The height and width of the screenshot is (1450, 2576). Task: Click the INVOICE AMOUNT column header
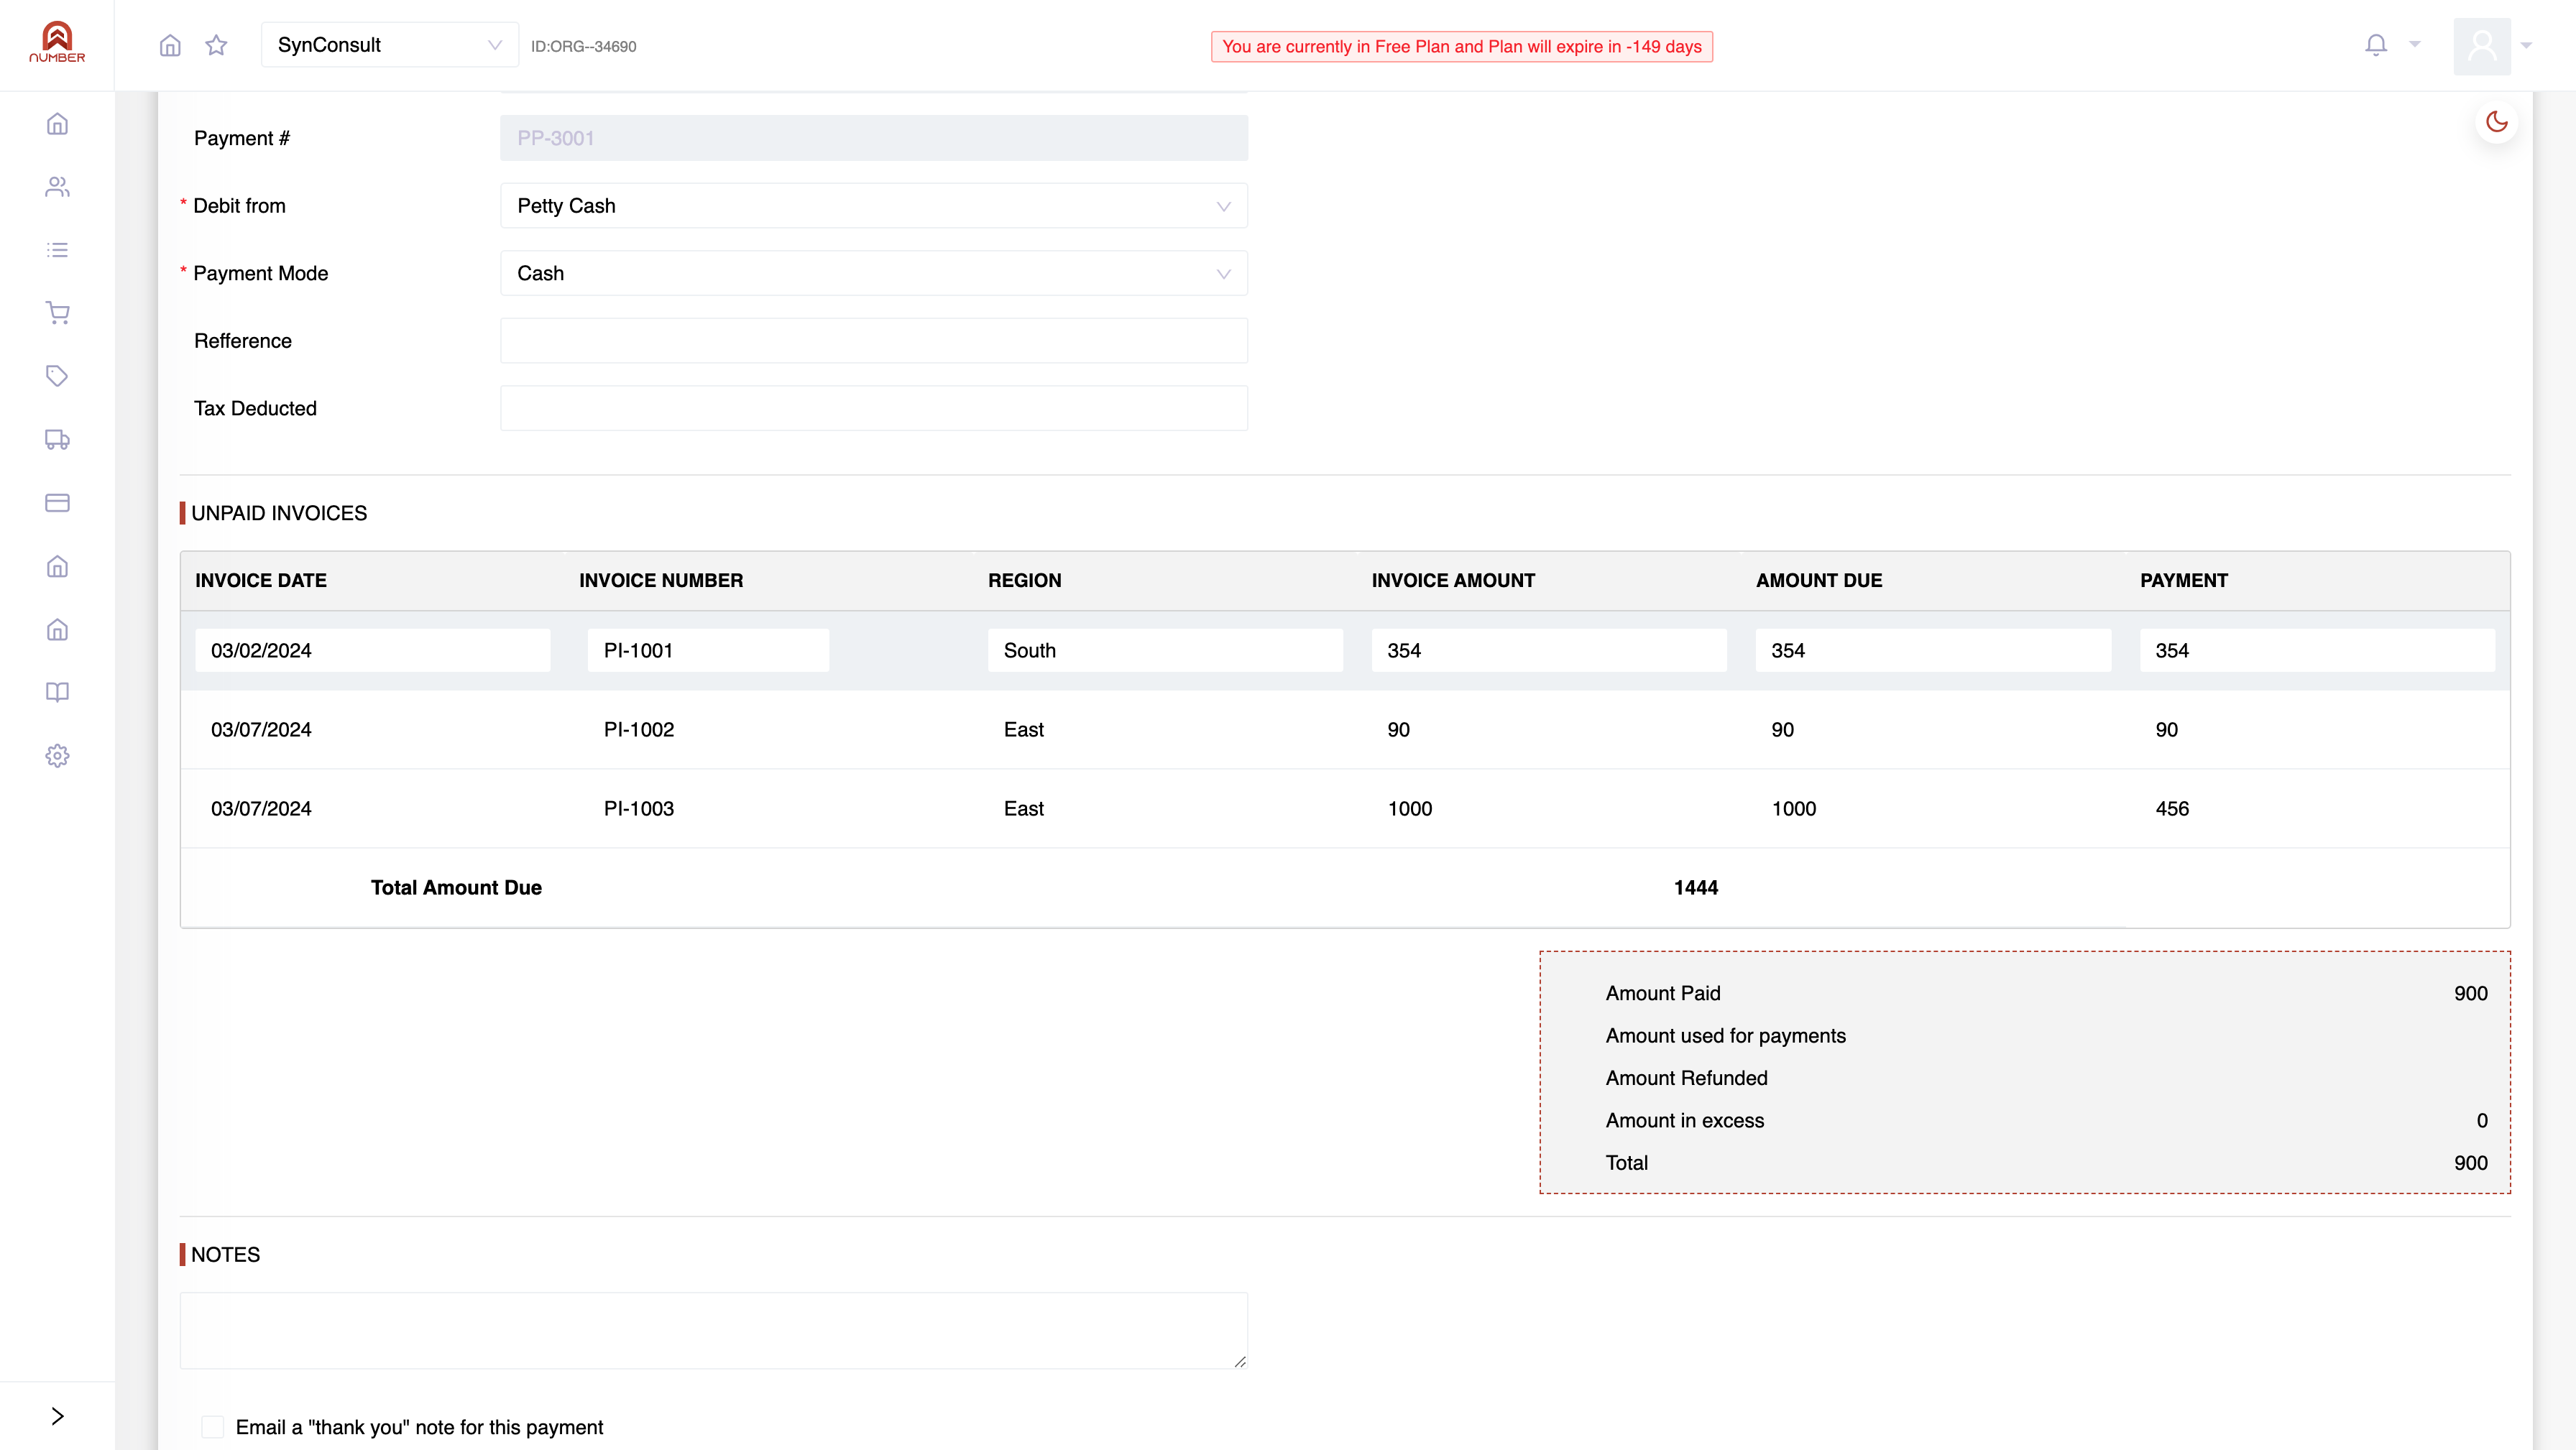tap(1453, 581)
